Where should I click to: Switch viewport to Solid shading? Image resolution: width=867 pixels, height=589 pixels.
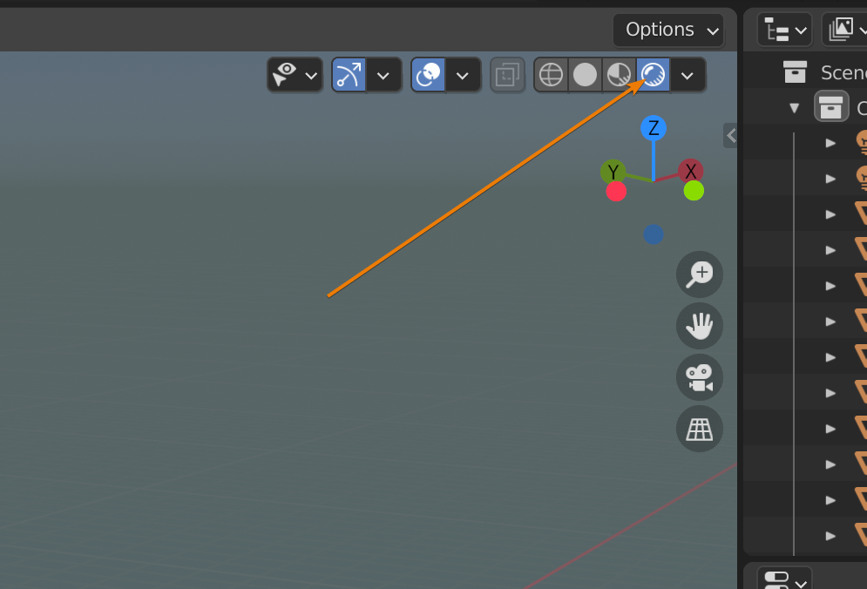(x=585, y=74)
